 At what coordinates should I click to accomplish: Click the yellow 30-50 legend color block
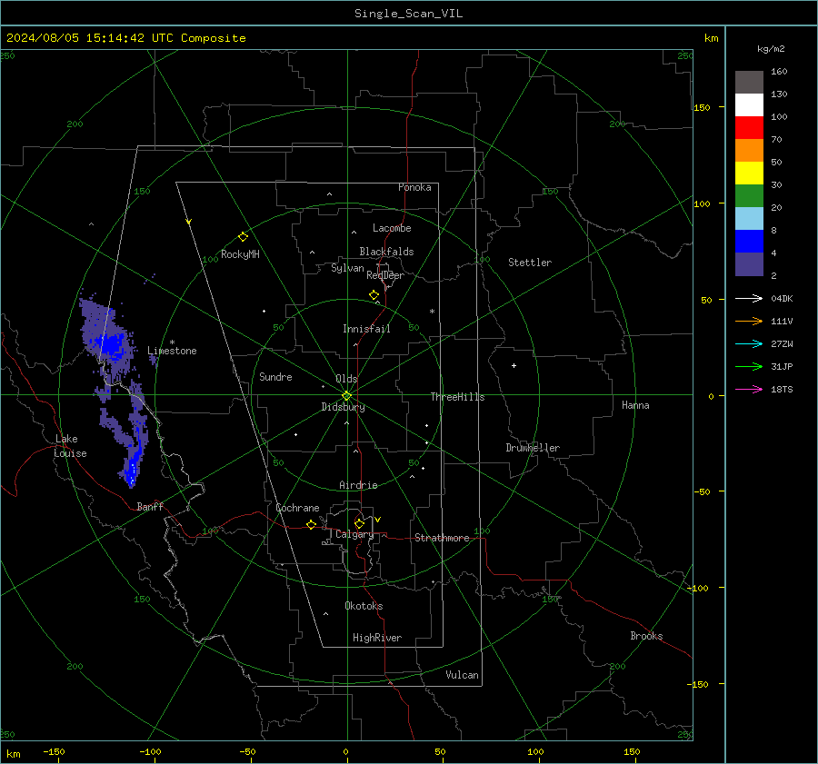[749, 174]
